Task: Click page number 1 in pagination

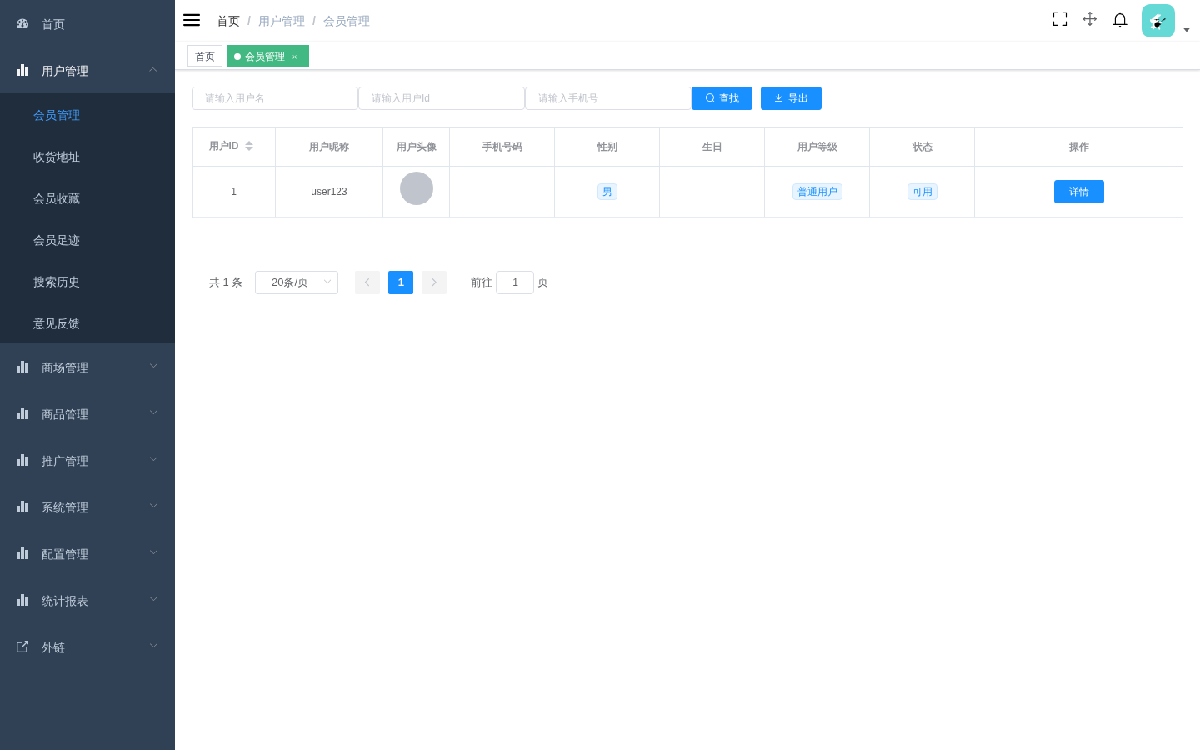Action: coord(401,282)
